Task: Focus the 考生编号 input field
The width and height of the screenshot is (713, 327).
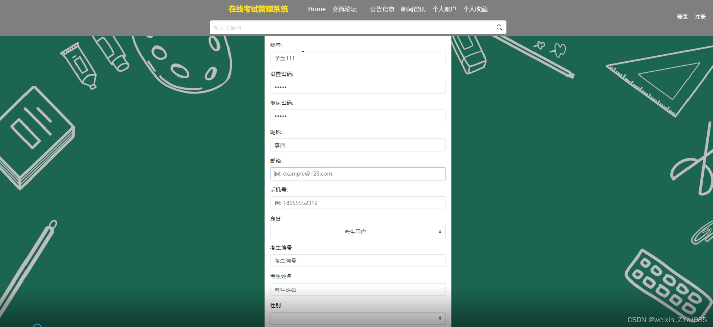Action: tap(358, 261)
